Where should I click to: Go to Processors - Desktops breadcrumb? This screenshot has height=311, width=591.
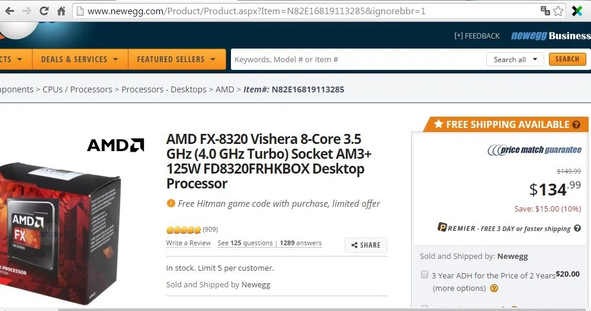[164, 89]
